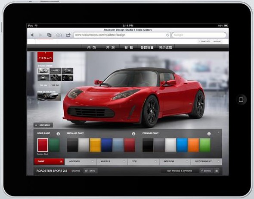This screenshot has width=254, height=199.
Task: Choose the light blue metallic paint swatch
Action: 118,145
